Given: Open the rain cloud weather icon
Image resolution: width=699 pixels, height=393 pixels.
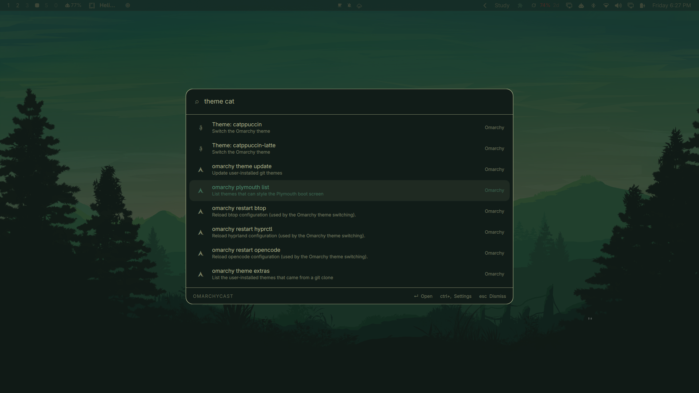Looking at the screenshot, I should 359,6.
